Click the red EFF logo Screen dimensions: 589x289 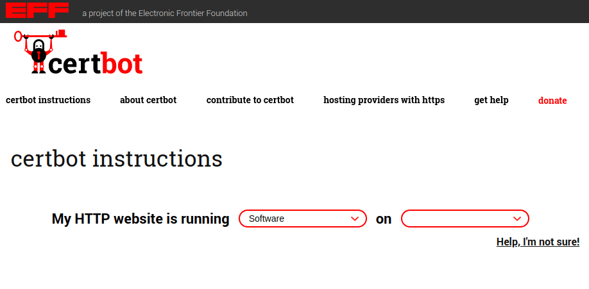click(x=37, y=10)
